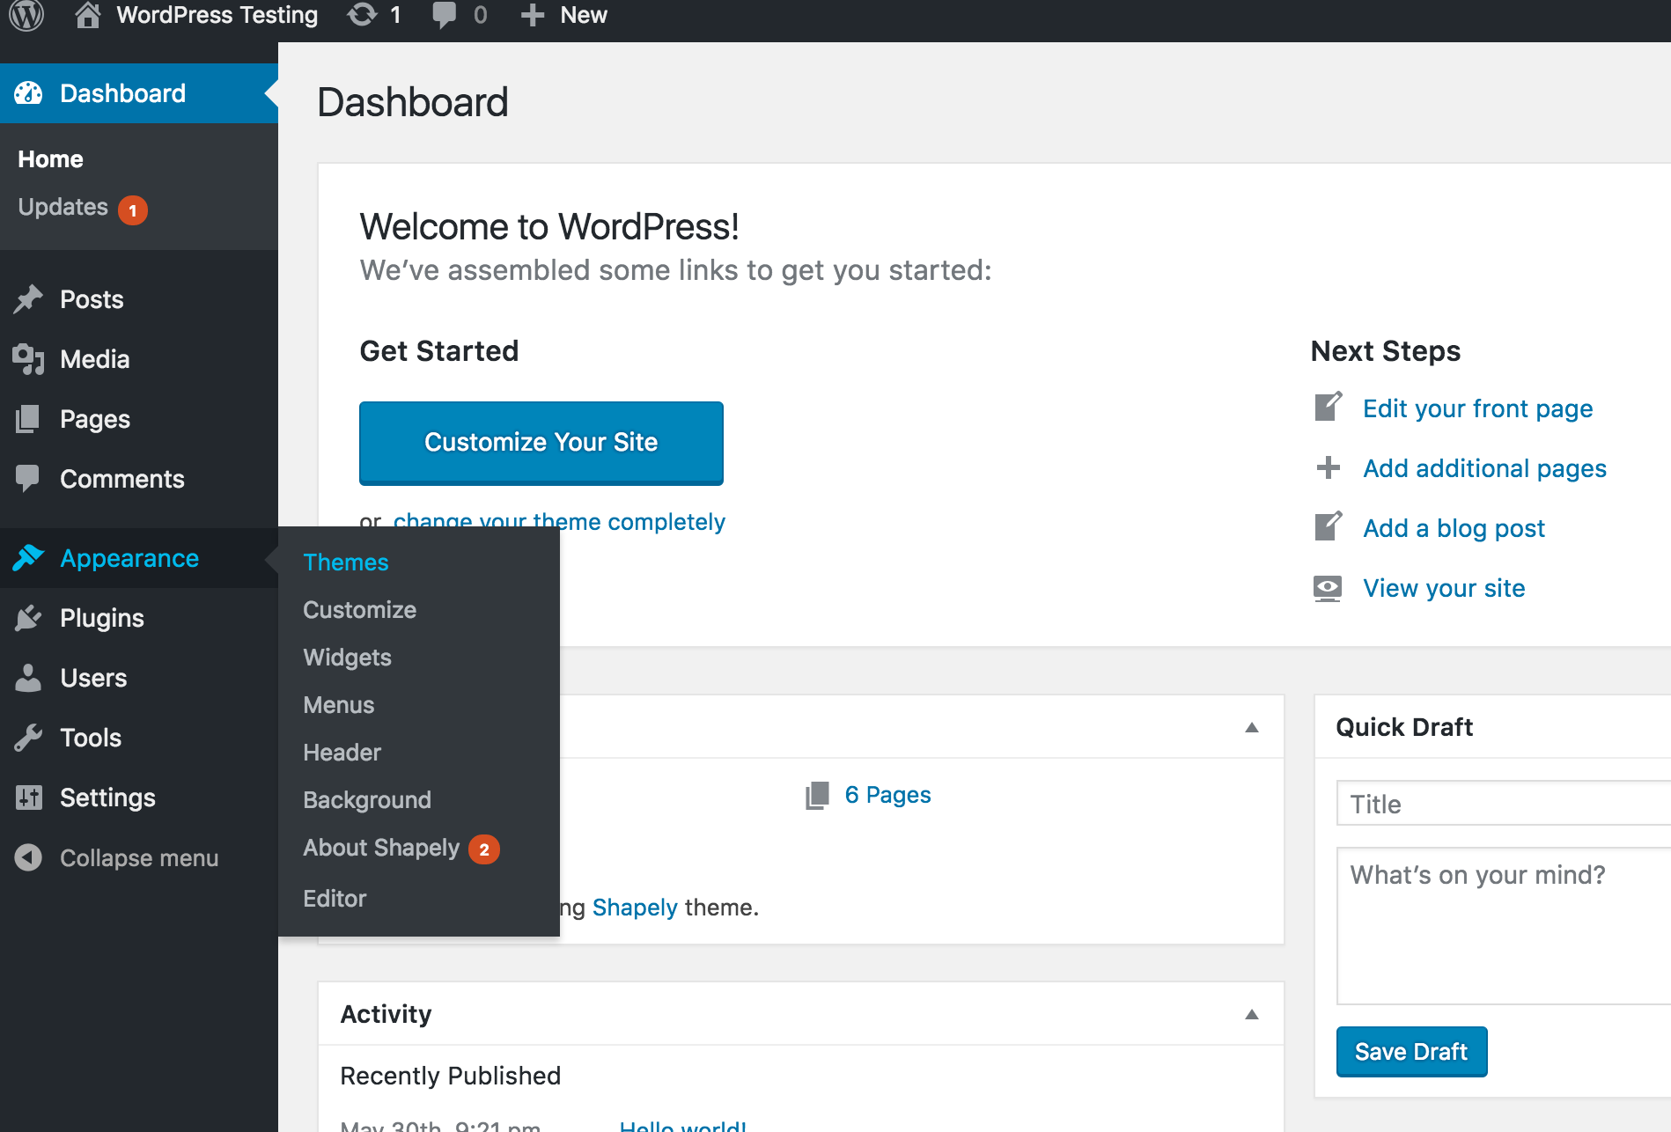Click the Media icon in sidebar
The image size is (1671, 1132).
coord(28,359)
